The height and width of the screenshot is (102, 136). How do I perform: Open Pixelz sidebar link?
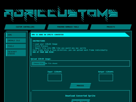point(16,46)
